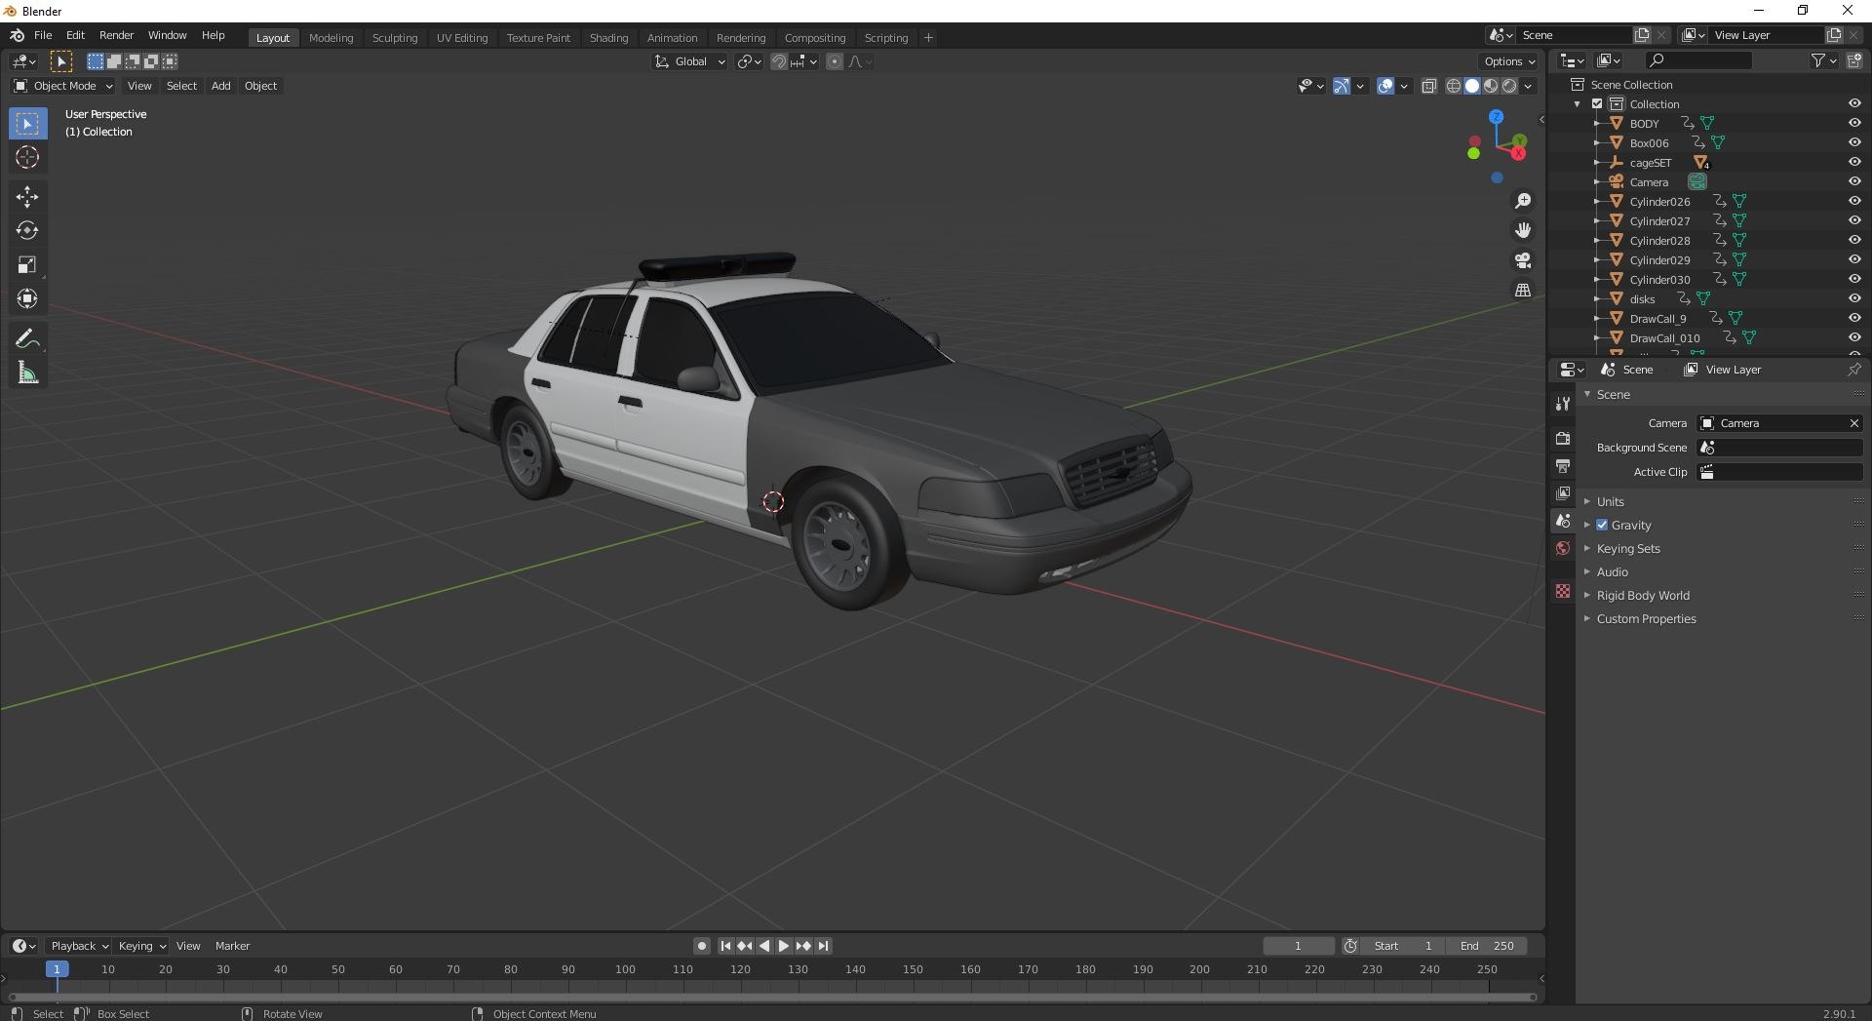Open the Render menu

[x=116, y=35]
